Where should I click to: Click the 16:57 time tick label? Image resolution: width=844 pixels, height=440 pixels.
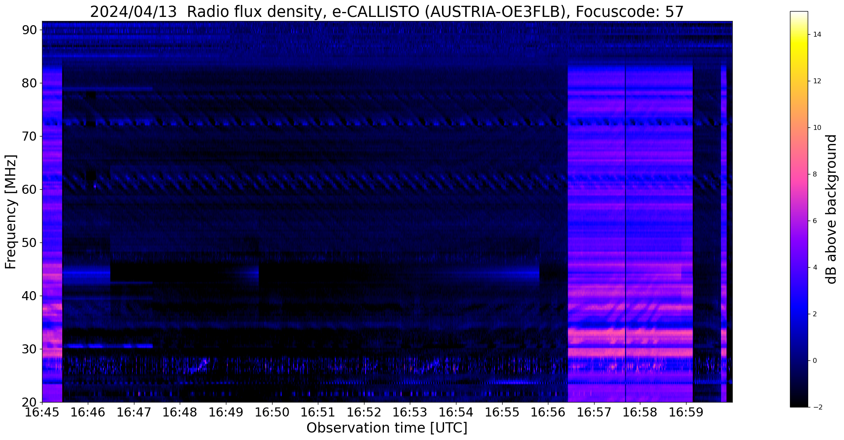(594, 413)
